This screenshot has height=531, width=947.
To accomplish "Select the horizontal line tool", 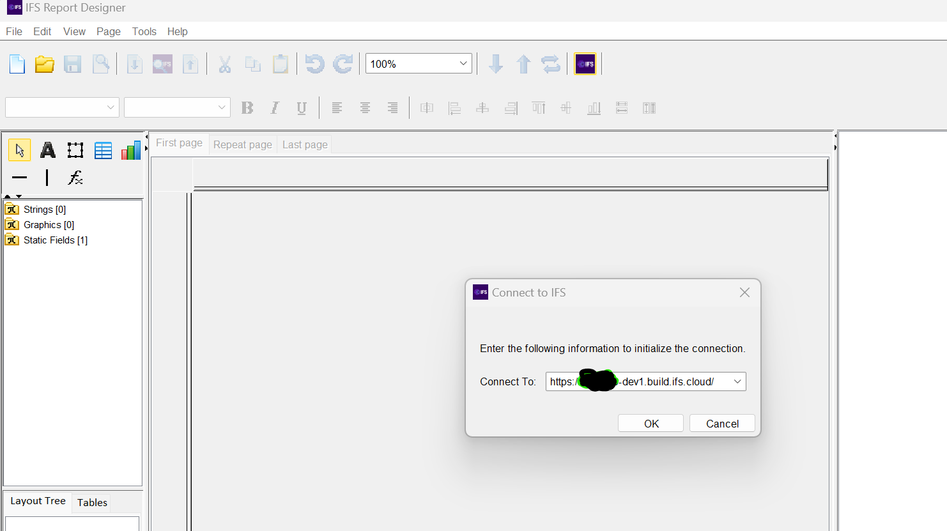I will (20, 178).
